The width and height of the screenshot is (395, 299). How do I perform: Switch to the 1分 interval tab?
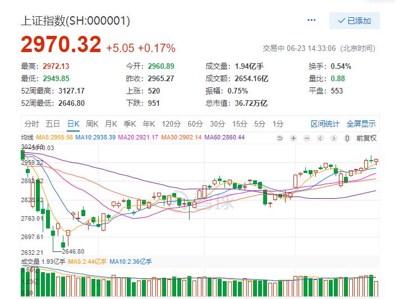tap(278, 124)
